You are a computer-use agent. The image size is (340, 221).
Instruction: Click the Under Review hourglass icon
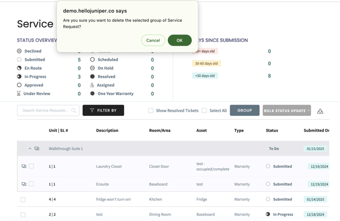[19, 94]
